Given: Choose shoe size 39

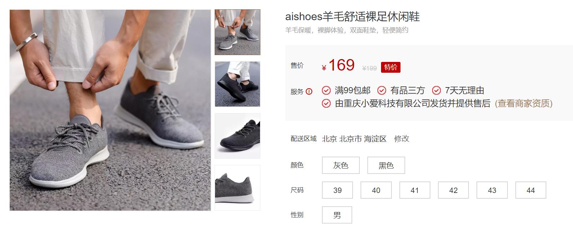Looking at the screenshot, I should click(337, 190).
